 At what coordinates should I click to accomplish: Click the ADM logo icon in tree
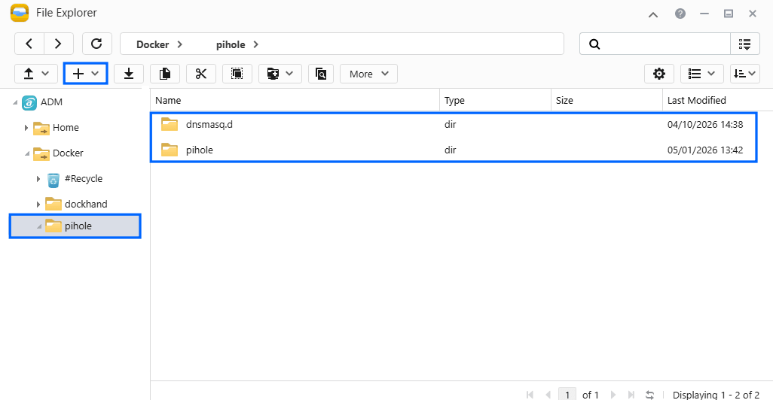point(29,102)
